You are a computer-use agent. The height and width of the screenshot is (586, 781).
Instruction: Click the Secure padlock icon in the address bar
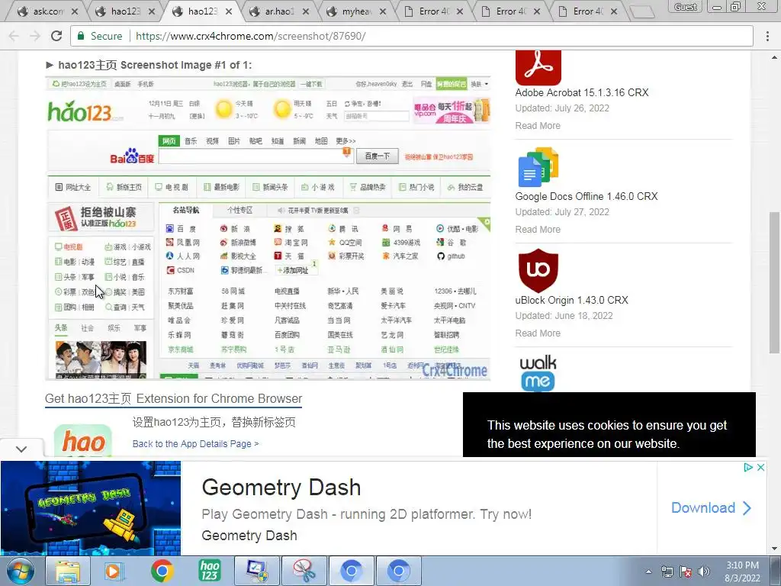coord(80,36)
